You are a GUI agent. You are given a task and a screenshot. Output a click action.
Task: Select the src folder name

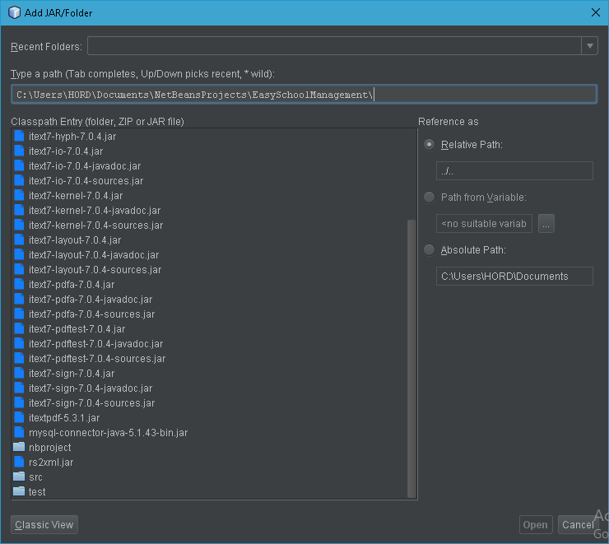click(35, 477)
